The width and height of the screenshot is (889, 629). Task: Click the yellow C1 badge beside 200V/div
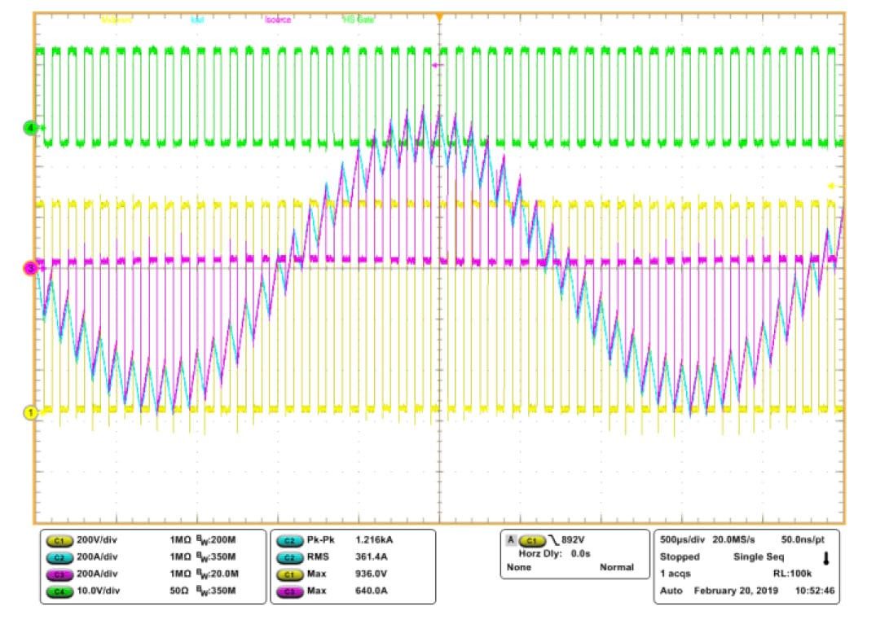(59, 541)
